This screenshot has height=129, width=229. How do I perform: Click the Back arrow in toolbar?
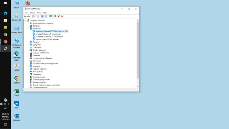tap(25, 16)
